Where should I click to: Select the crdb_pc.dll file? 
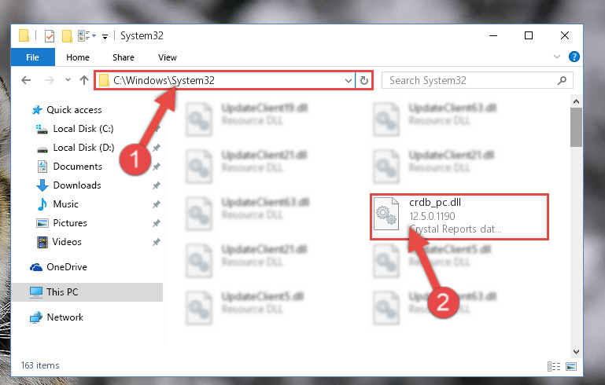[459, 217]
